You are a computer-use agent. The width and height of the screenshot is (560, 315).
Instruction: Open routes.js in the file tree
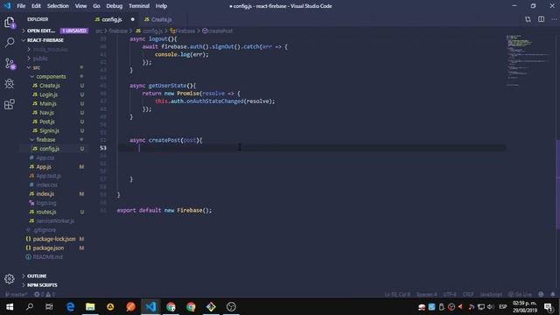46,212
